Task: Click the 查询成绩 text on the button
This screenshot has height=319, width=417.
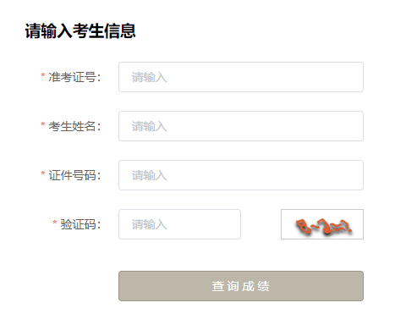Action: [x=241, y=286]
